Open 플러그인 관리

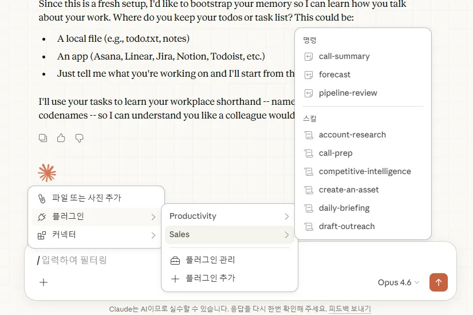pyautogui.click(x=230, y=260)
